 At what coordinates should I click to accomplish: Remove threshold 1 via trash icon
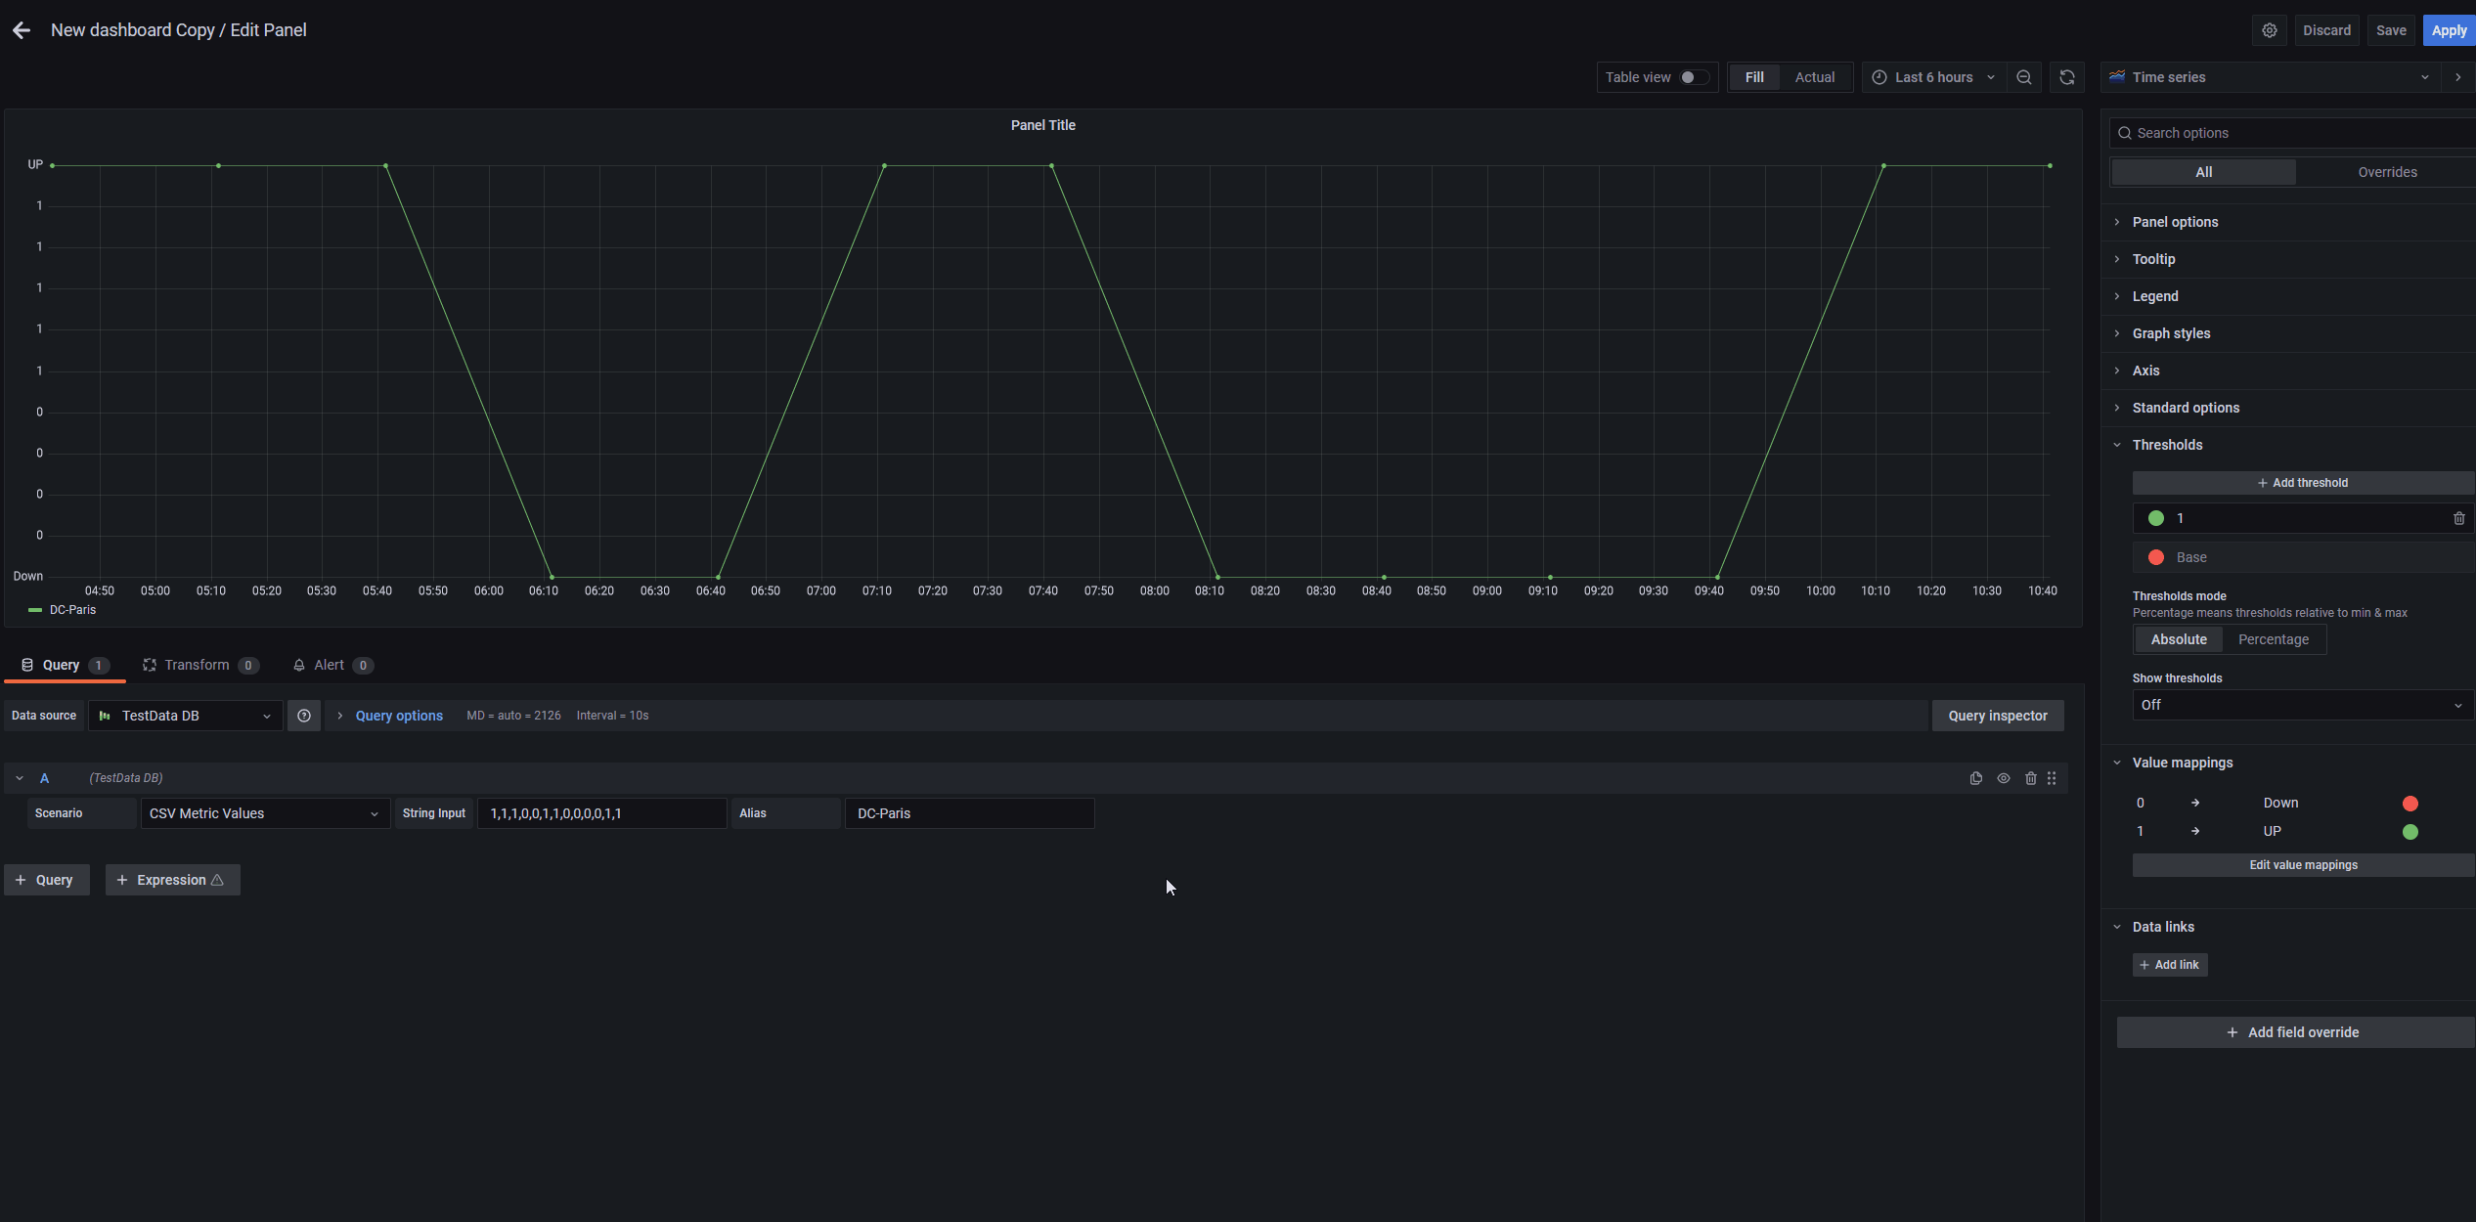coord(2459,518)
